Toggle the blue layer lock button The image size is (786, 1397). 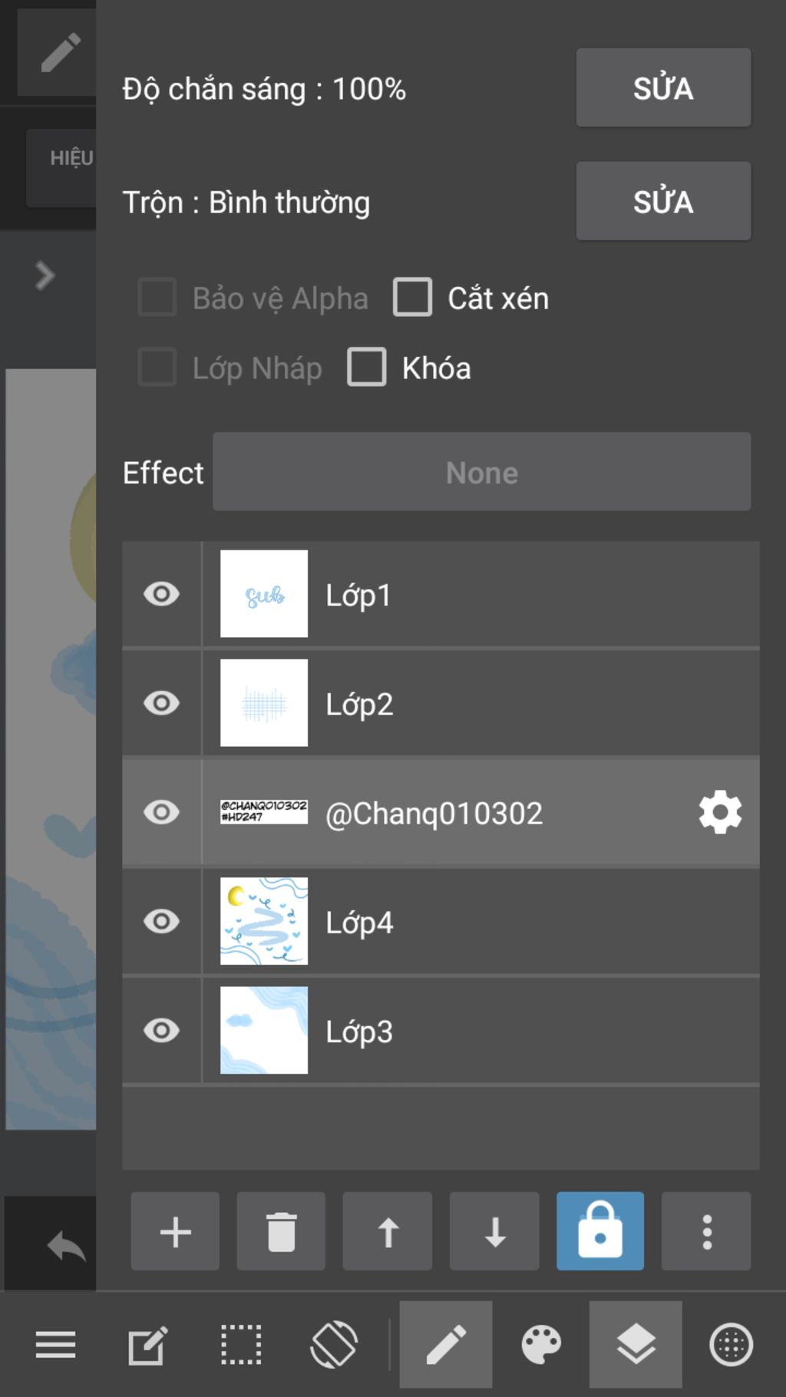click(600, 1231)
